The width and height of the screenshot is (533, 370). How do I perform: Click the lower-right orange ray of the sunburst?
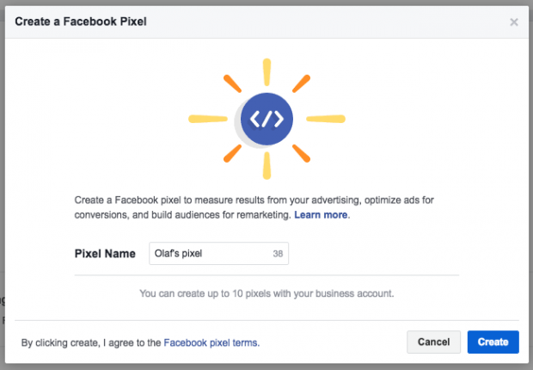[x=301, y=153]
